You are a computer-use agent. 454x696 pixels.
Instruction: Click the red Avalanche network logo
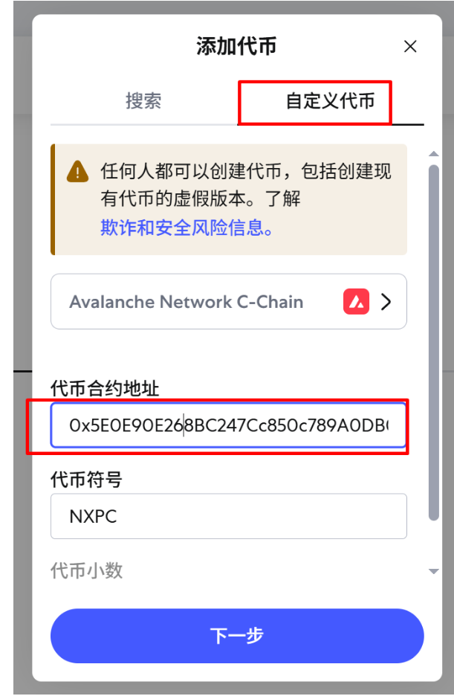[x=356, y=301]
